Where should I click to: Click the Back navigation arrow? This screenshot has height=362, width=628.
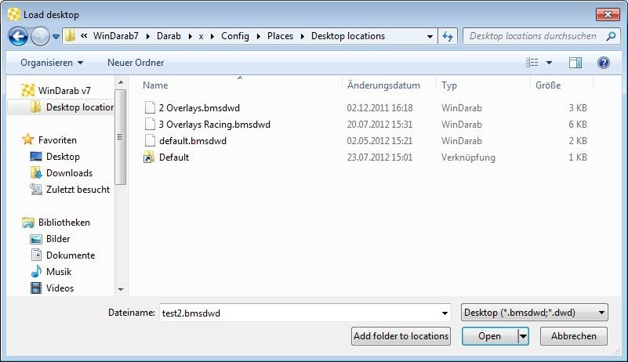[x=18, y=37]
